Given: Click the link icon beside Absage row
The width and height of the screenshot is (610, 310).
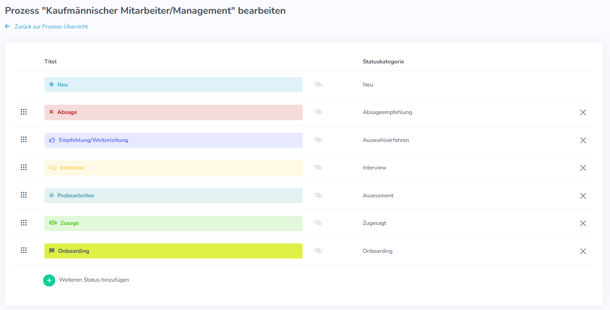Looking at the screenshot, I should click(318, 112).
